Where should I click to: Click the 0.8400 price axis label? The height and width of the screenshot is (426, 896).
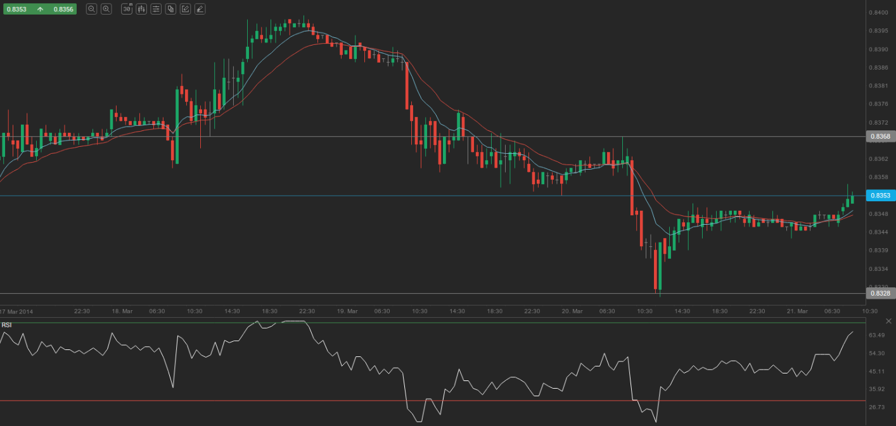coord(878,13)
